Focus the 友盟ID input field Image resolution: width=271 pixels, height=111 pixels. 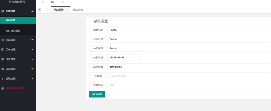pyautogui.click(x=189, y=76)
